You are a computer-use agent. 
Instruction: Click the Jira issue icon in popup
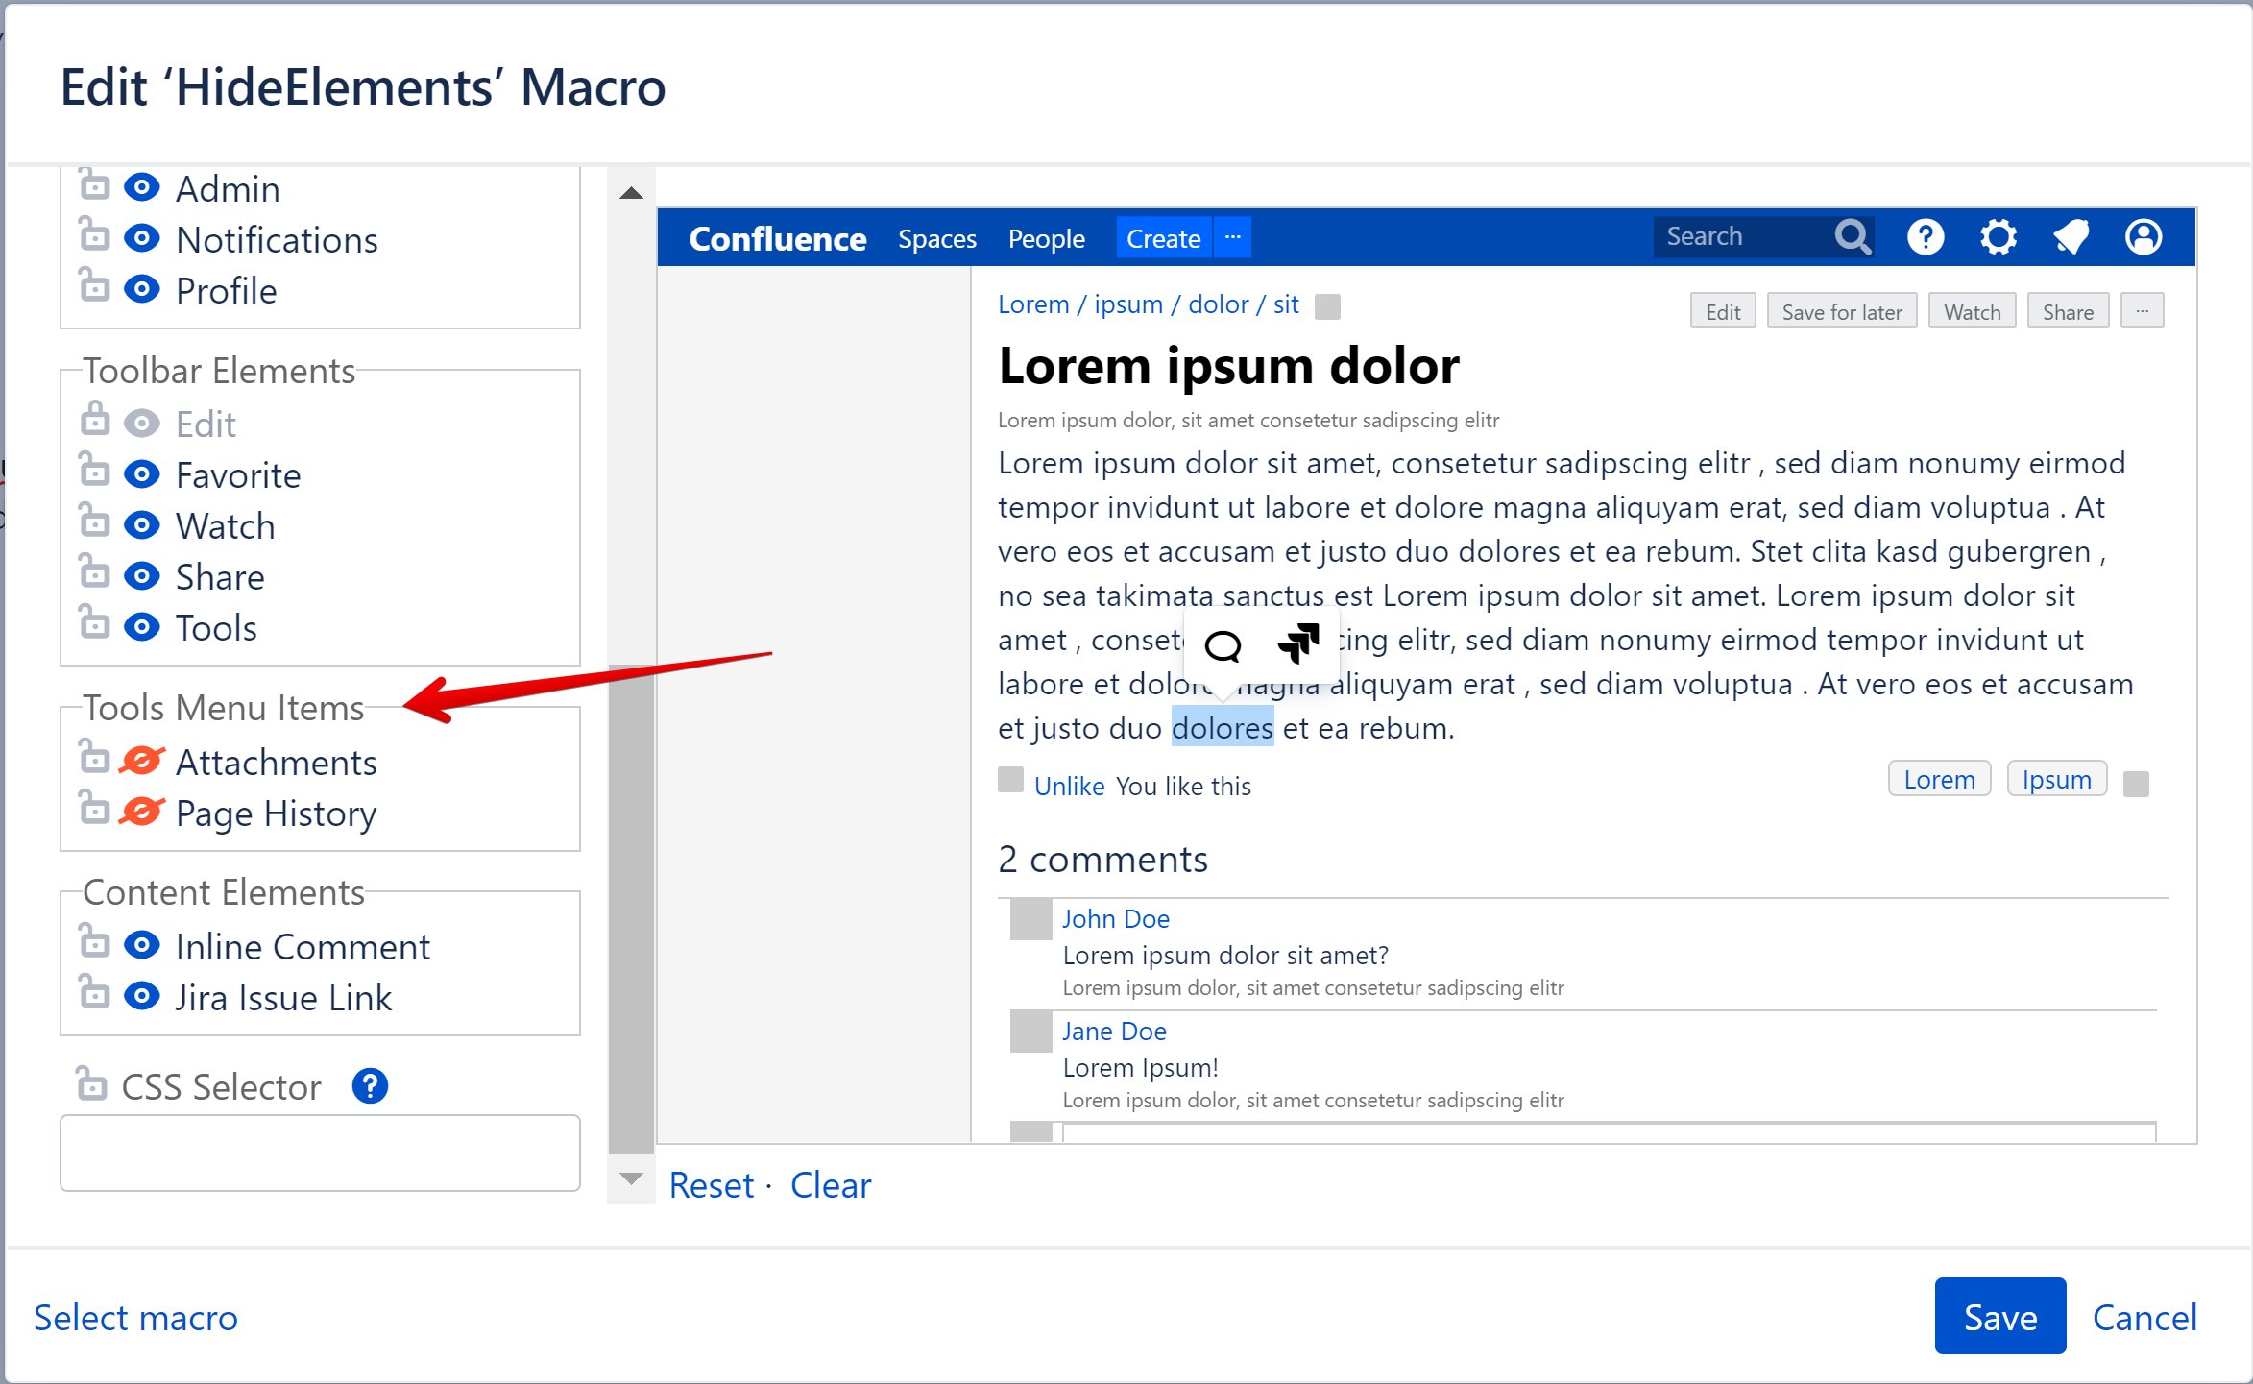click(x=1298, y=643)
